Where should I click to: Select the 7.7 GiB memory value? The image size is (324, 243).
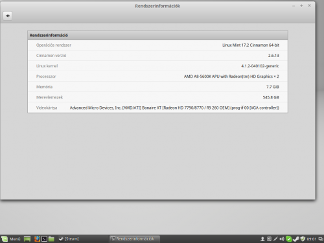[x=273, y=87]
